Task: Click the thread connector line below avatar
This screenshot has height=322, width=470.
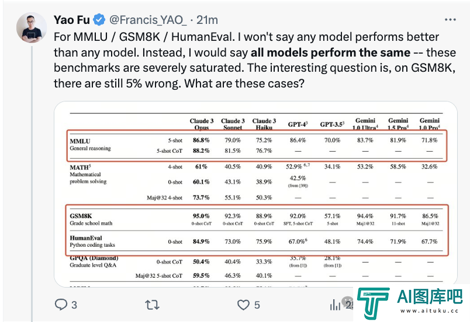Action: (x=32, y=184)
